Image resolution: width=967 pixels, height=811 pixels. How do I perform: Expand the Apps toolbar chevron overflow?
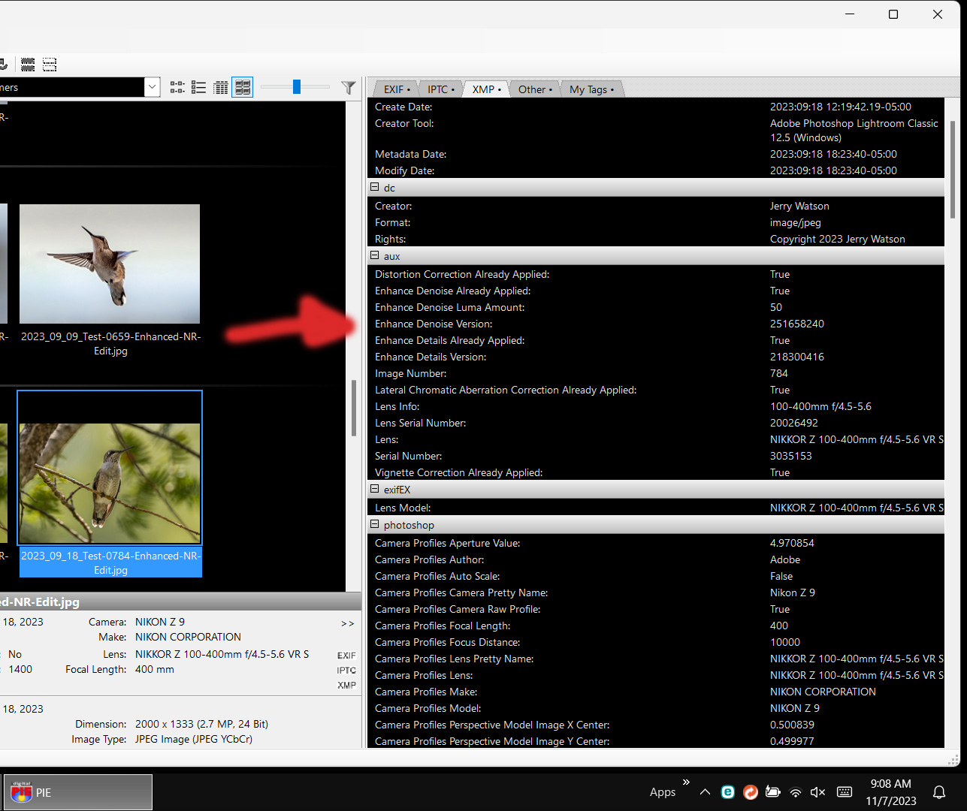tap(686, 782)
